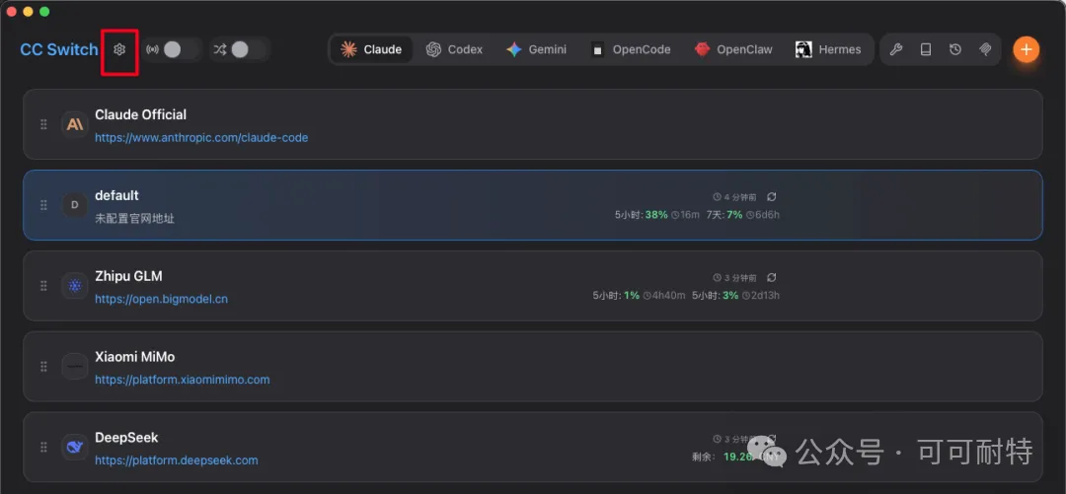Image resolution: width=1066 pixels, height=494 pixels.
Task: Grab the DeepSeek drag handle
Action: point(43,447)
